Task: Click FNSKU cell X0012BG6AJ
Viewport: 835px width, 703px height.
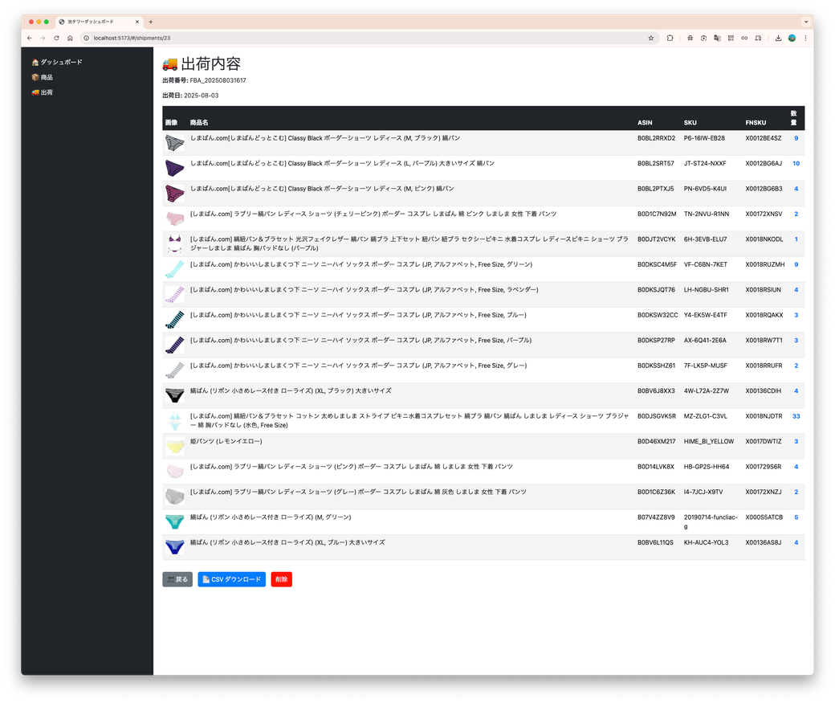Action: click(764, 164)
